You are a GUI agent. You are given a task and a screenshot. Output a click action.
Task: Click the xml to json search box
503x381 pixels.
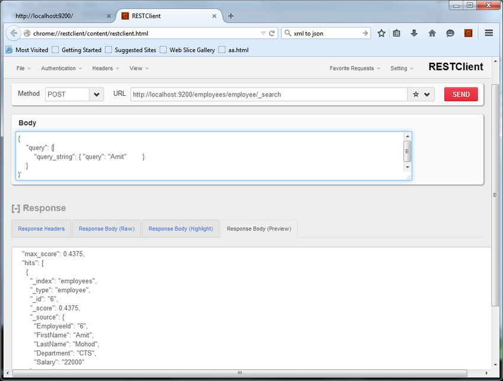[x=326, y=33]
